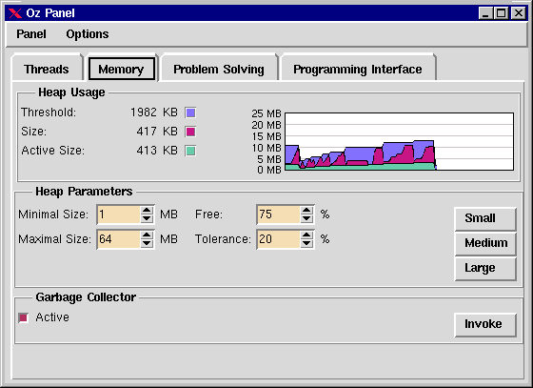Open the Options menu
The width and height of the screenshot is (533, 388).
point(88,34)
